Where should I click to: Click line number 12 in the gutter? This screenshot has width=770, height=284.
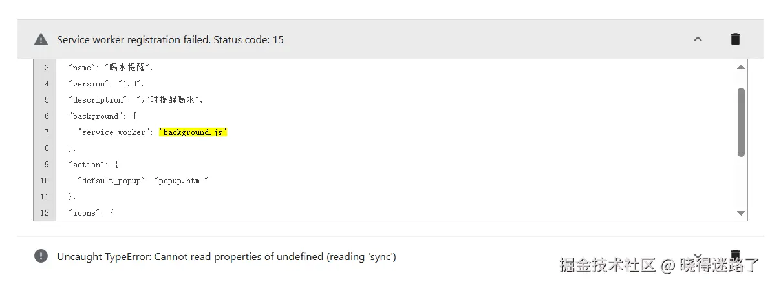45,213
